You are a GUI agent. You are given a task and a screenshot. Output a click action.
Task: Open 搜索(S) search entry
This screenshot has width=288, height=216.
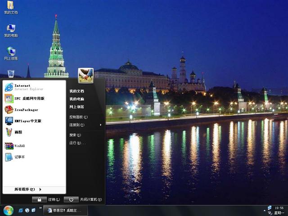click(75, 135)
